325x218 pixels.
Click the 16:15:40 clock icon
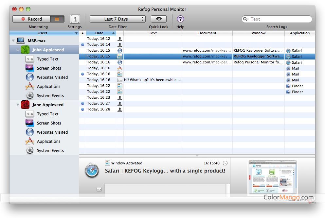(225, 163)
